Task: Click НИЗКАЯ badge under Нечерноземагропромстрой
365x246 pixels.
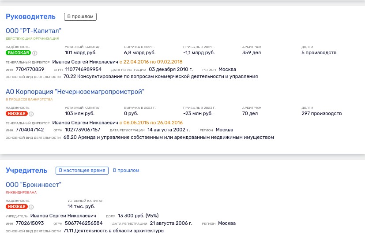Action: [x=16, y=114]
